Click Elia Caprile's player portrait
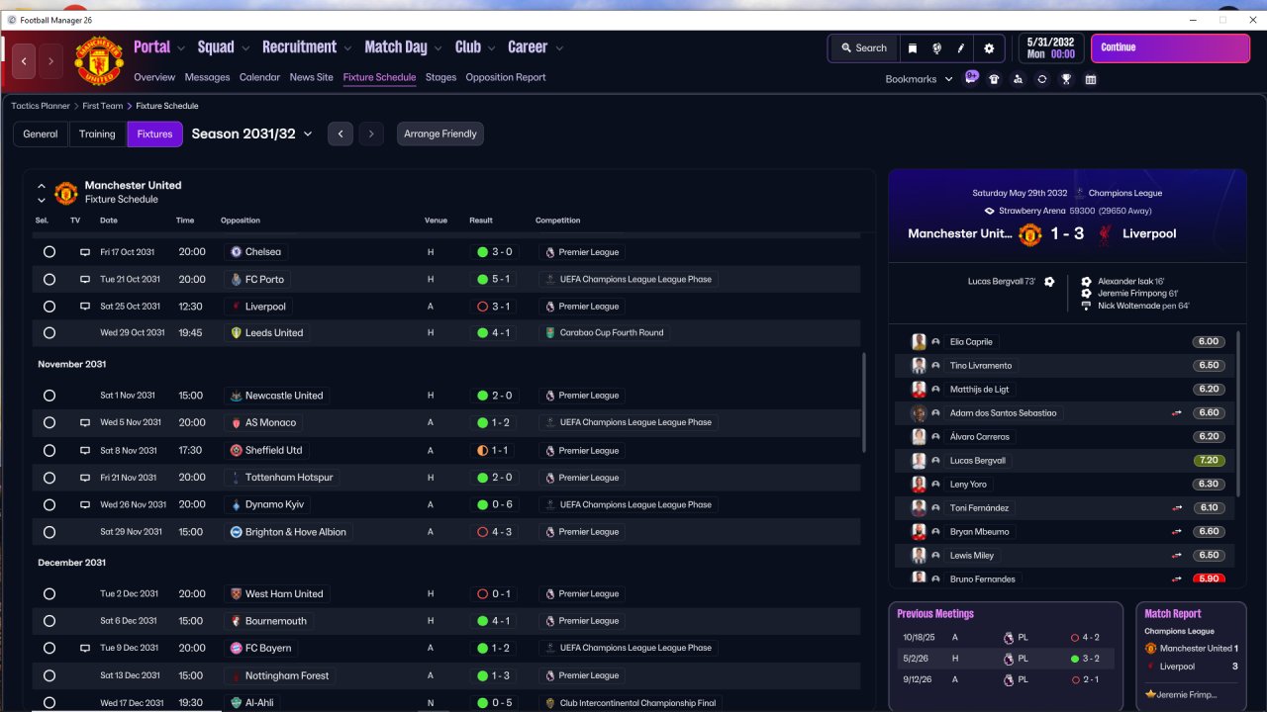This screenshot has width=1267, height=712. pos(919,341)
